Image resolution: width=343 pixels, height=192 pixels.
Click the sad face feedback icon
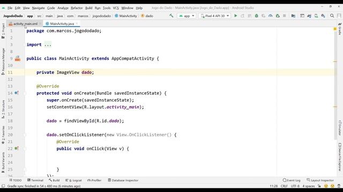(332, 186)
